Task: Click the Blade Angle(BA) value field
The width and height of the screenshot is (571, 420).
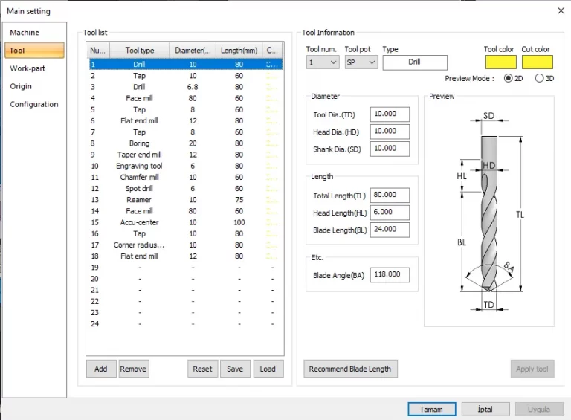Action: click(x=390, y=275)
